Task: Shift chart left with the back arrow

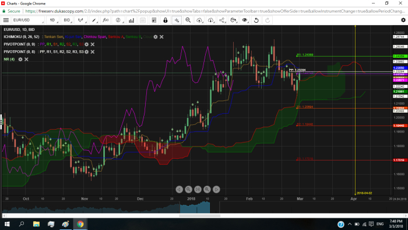Action: pos(179,189)
